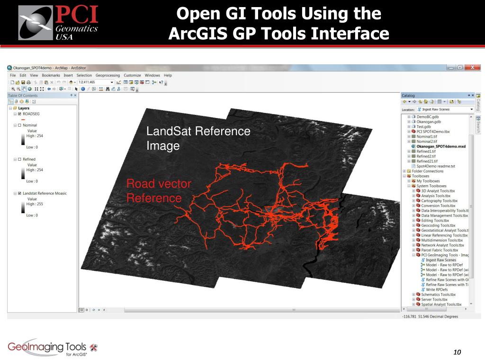
Task: Click the Go Back to Previous Extent arrow
Action: point(48,88)
